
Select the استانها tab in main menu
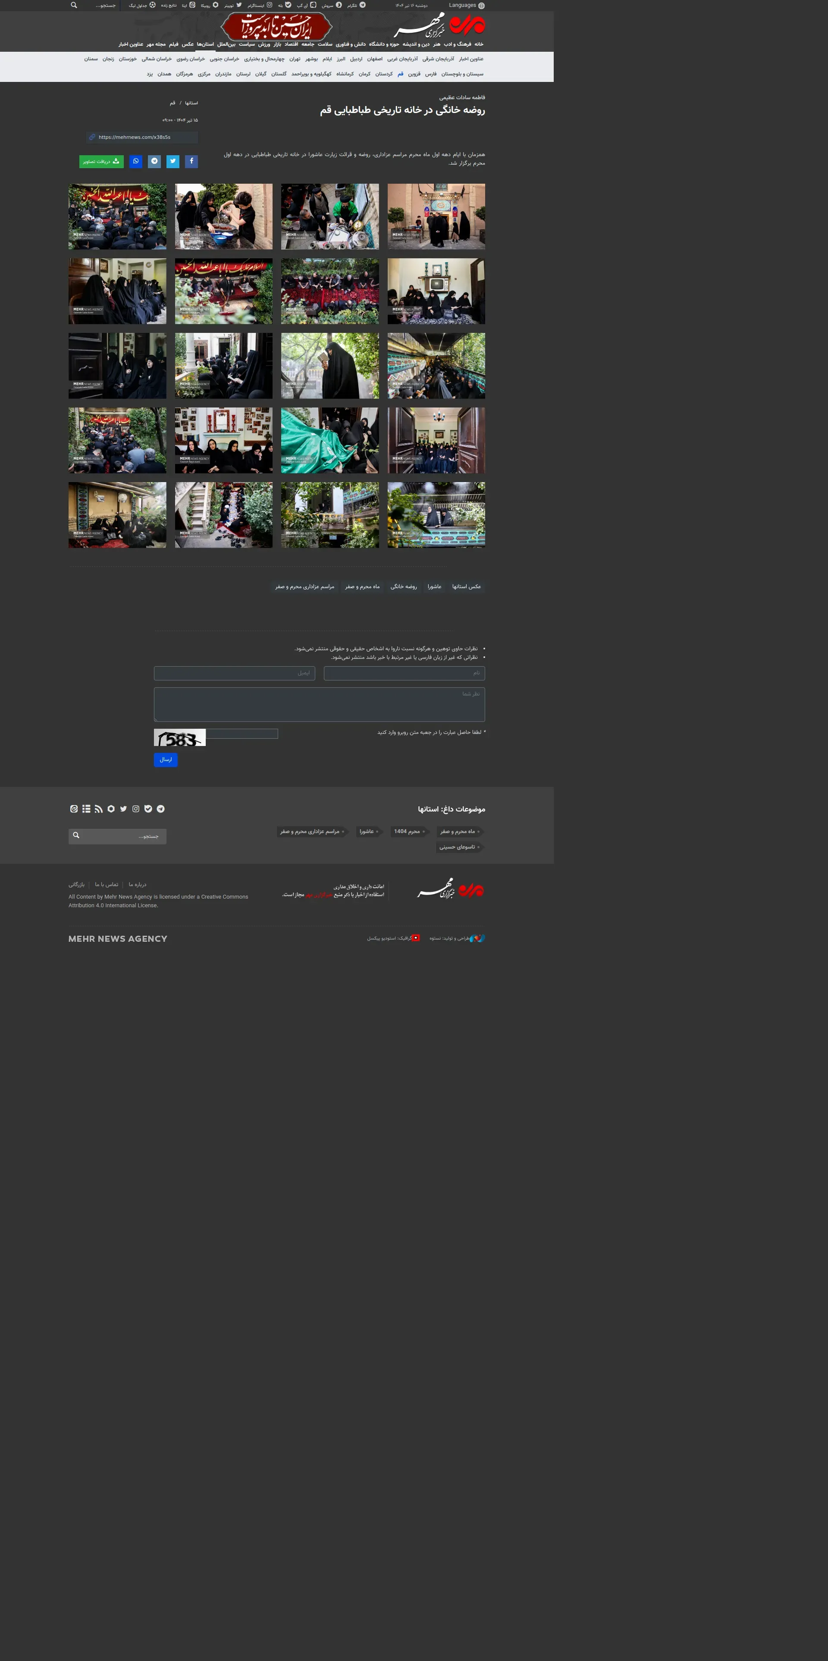205,44
